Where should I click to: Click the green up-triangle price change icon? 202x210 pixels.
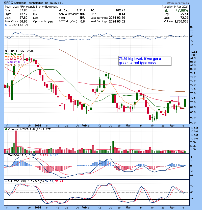pos(166,10)
